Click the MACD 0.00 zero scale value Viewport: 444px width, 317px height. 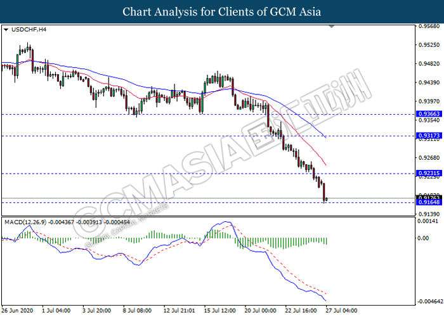(423, 238)
